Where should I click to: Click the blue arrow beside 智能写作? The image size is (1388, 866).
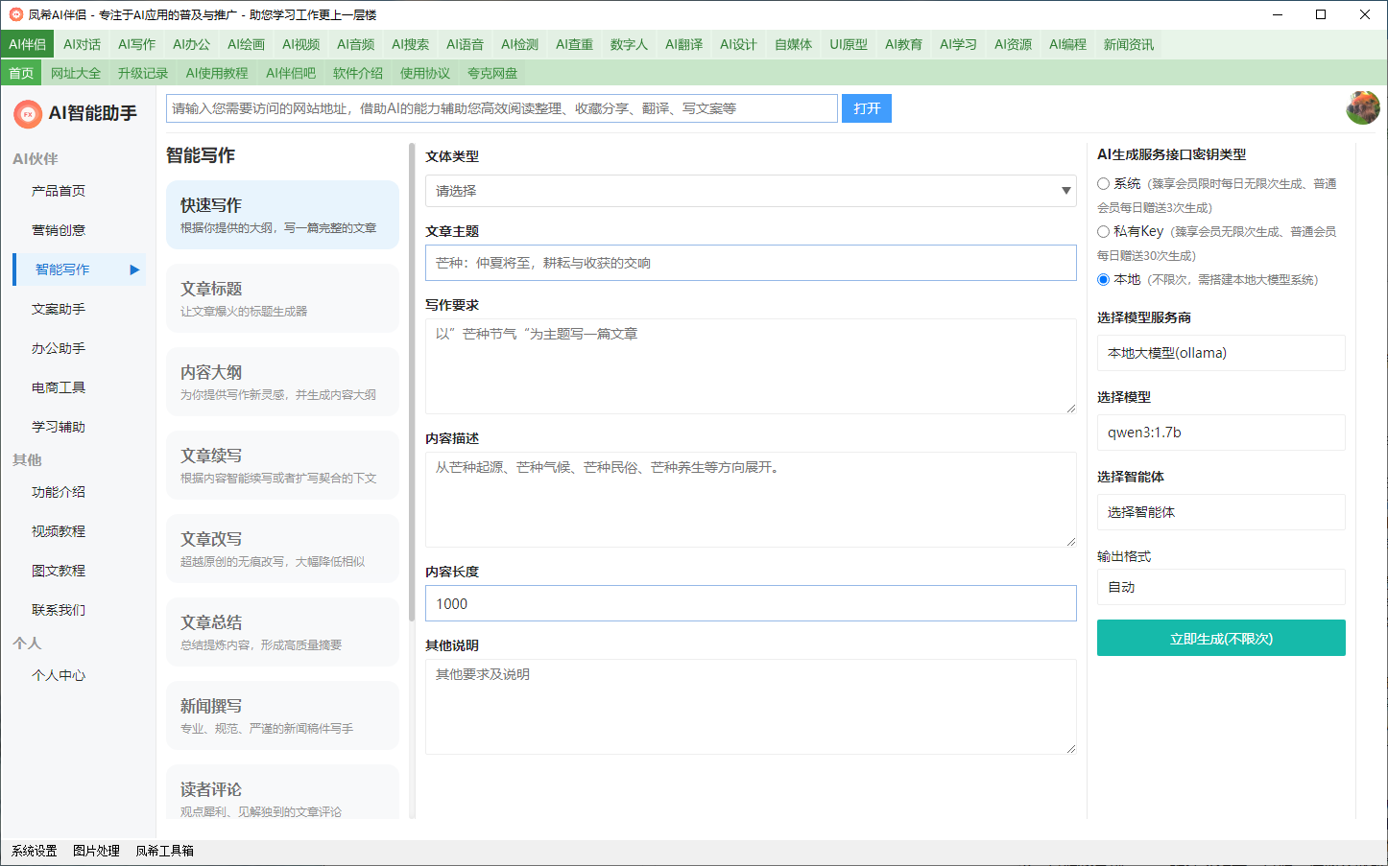134,269
